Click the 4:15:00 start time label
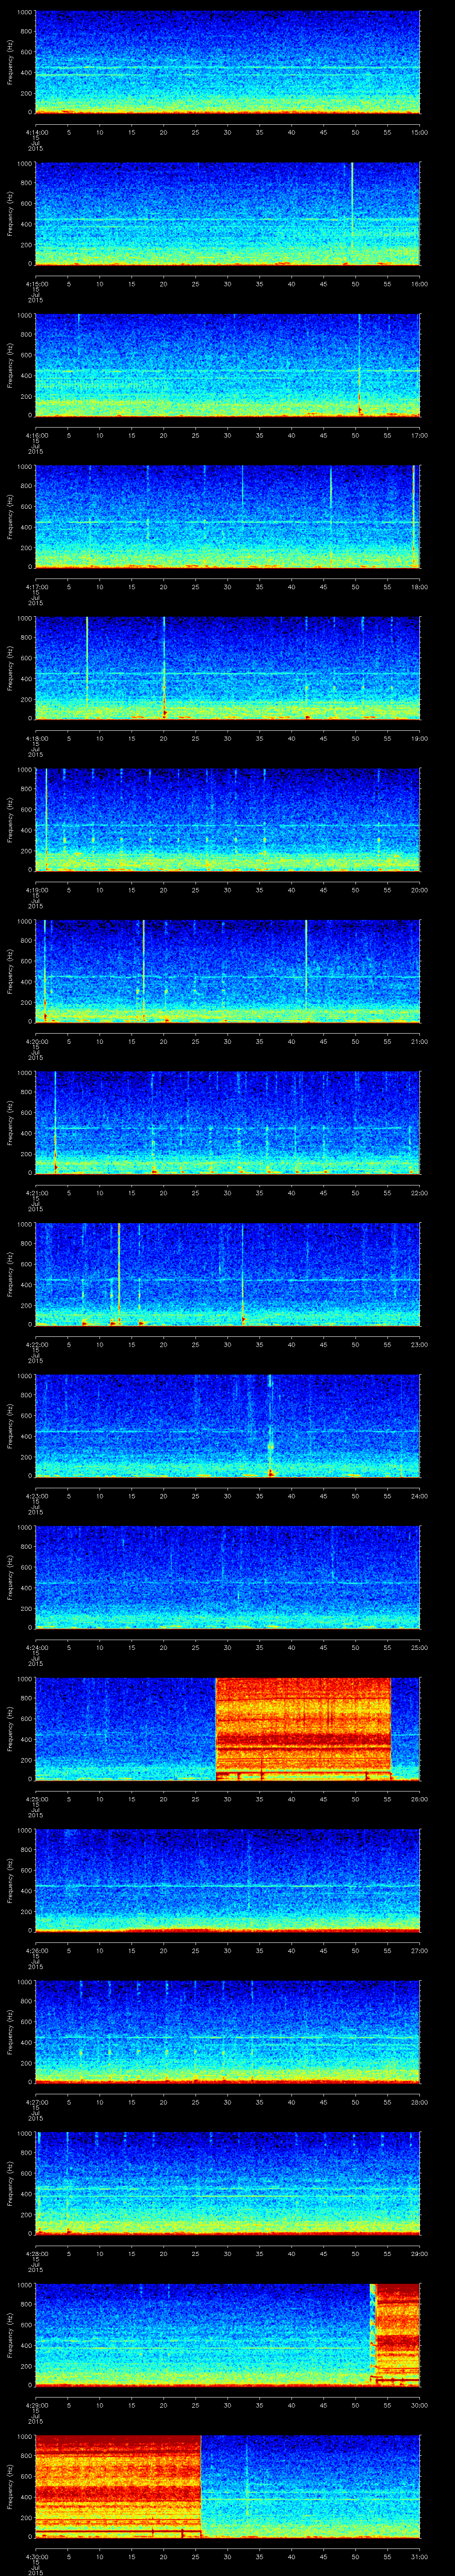 pos(36,284)
